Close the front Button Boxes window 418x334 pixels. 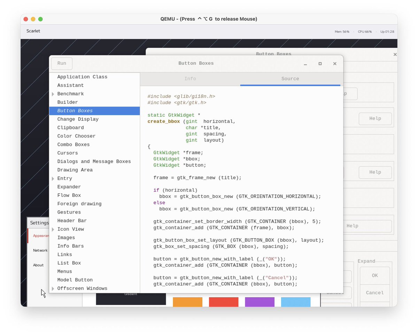point(335,64)
